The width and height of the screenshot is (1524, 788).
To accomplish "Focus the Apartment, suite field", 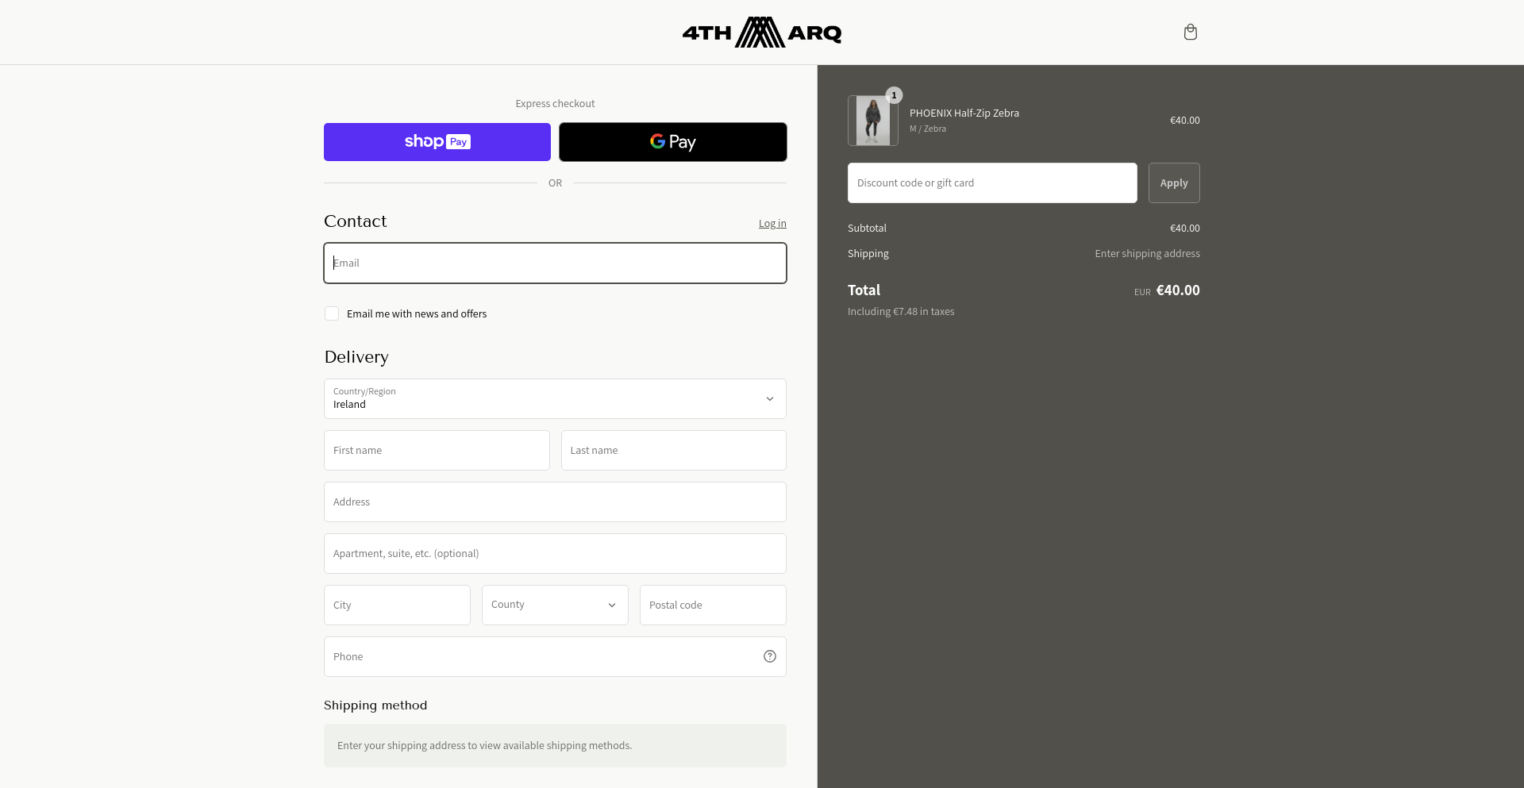I will coord(555,553).
